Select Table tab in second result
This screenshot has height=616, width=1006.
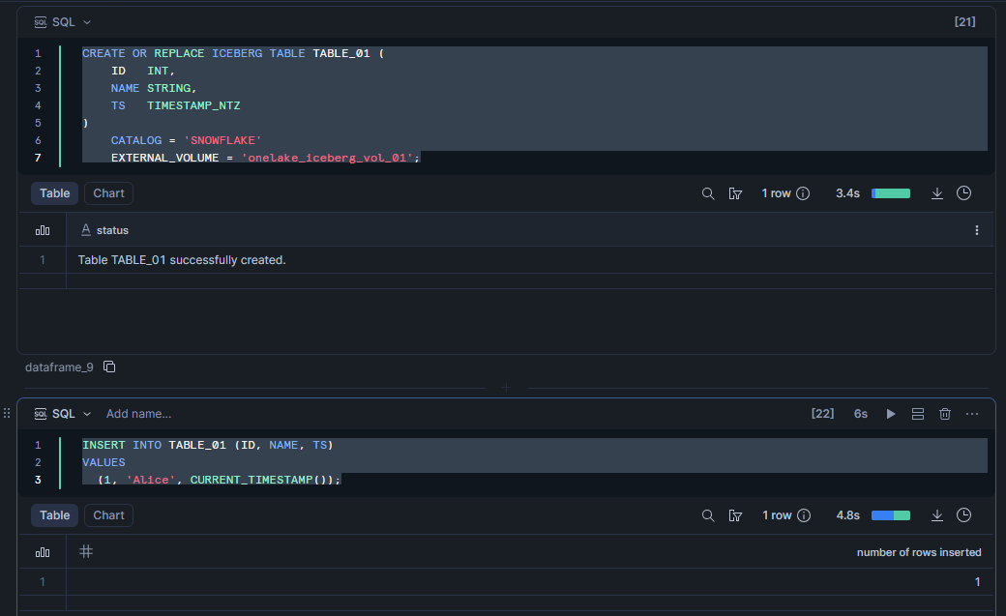click(x=54, y=515)
